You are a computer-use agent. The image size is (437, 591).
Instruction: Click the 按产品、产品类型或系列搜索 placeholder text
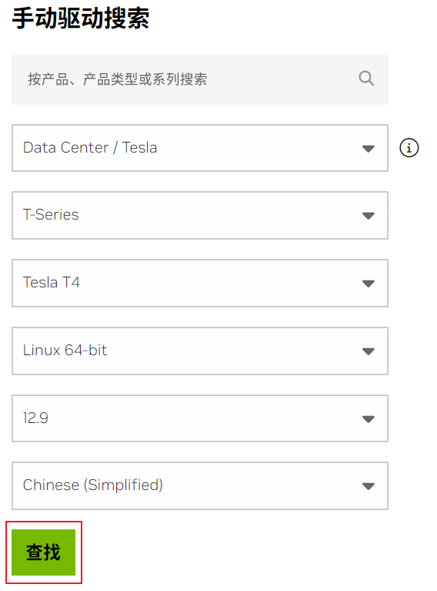click(x=117, y=79)
